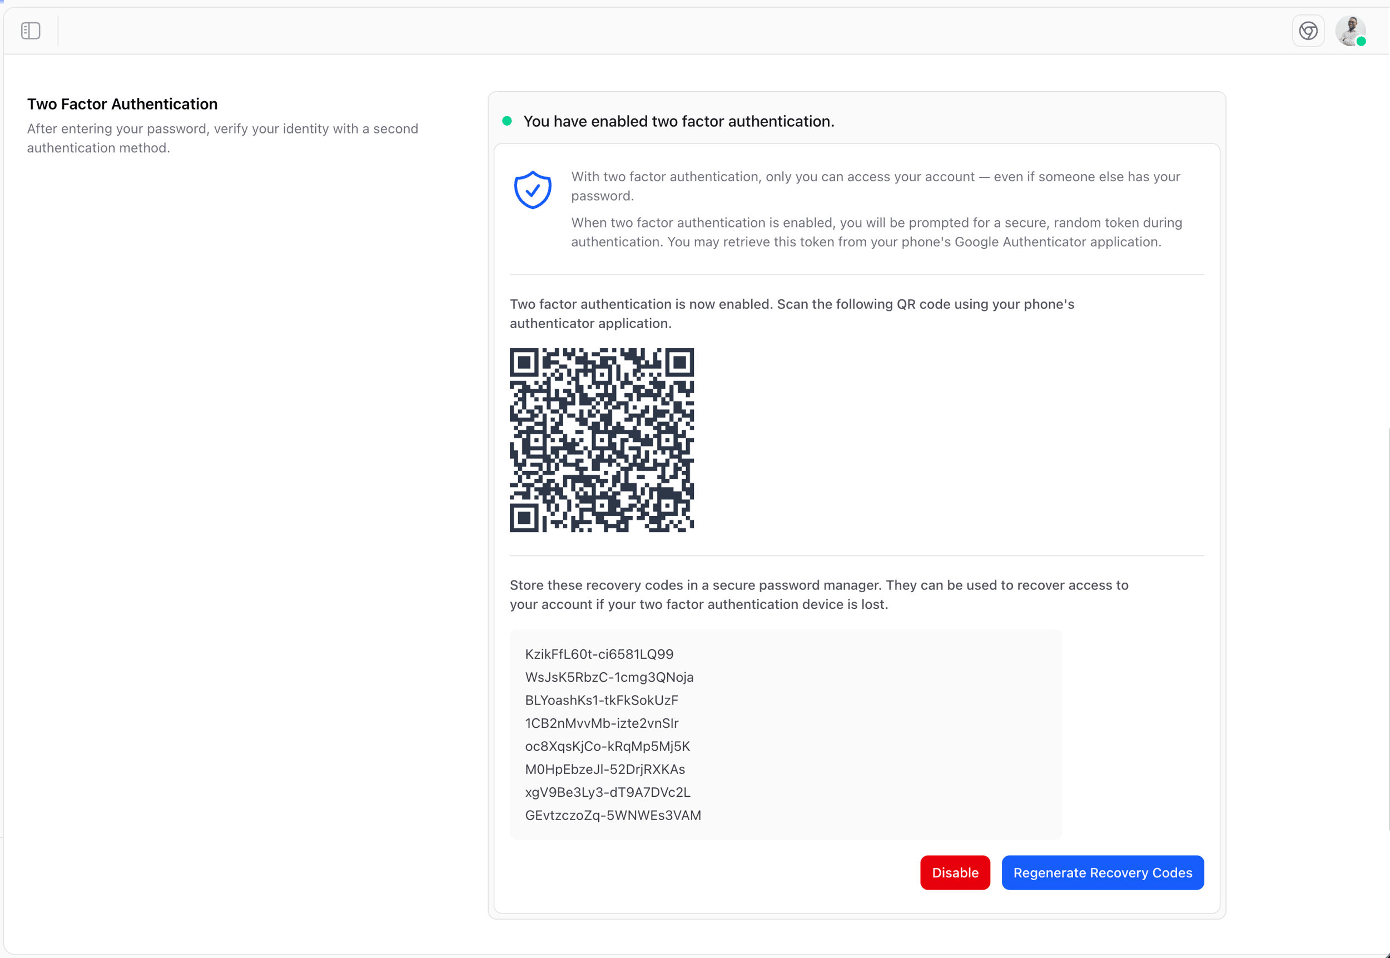The height and width of the screenshot is (958, 1390).
Task: Click the two factor QR code image
Action: click(x=602, y=440)
